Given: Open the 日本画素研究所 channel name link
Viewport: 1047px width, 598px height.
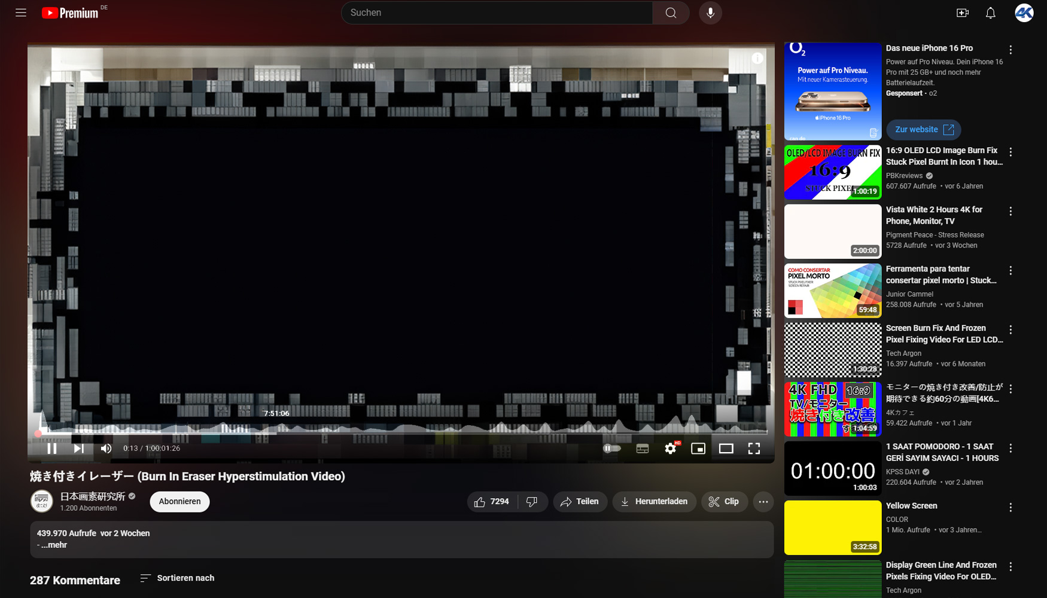Looking at the screenshot, I should [93, 496].
